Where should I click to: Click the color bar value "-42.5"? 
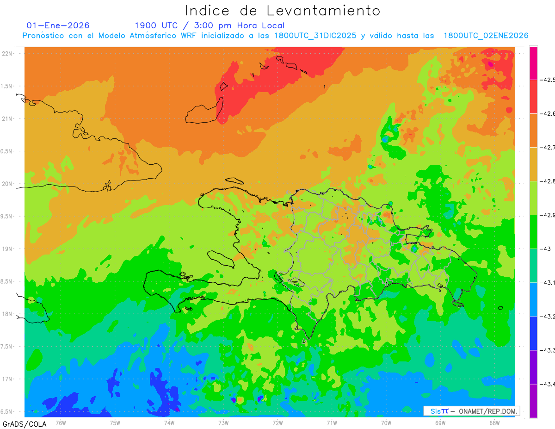click(548, 80)
